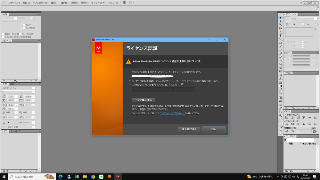Click the 続行 button

(x=214, y=129)
